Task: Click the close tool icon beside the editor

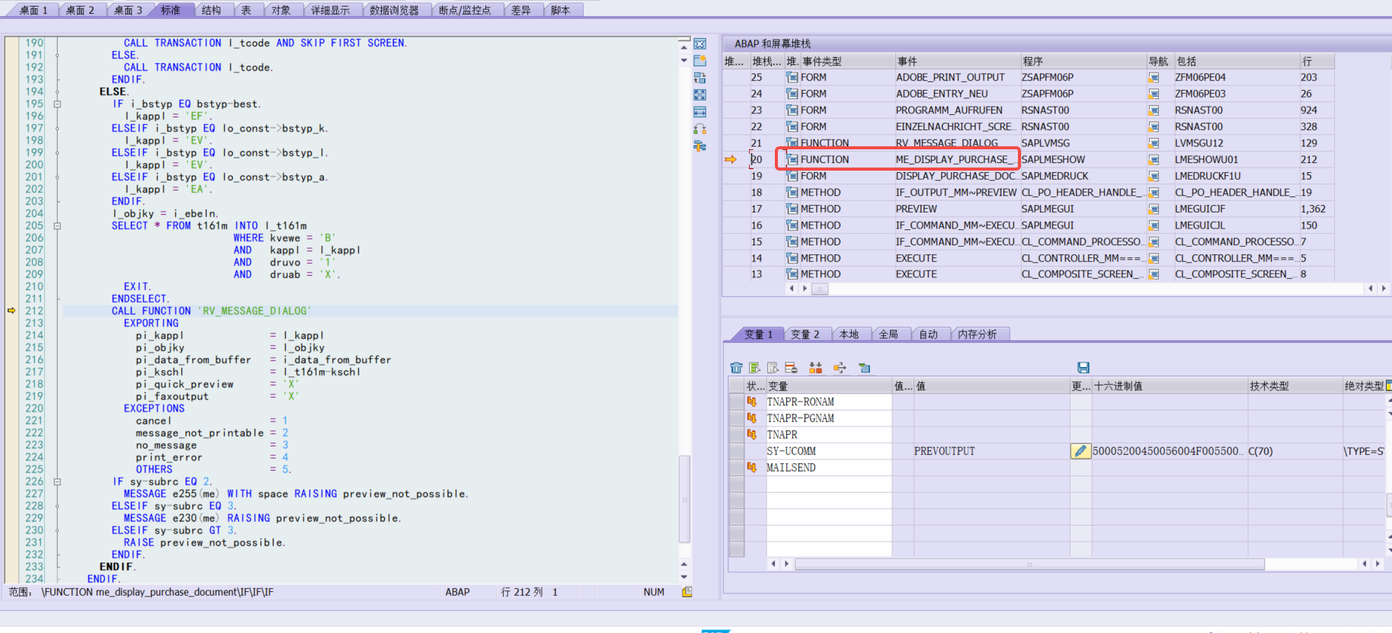Action: tap(700, 44)
